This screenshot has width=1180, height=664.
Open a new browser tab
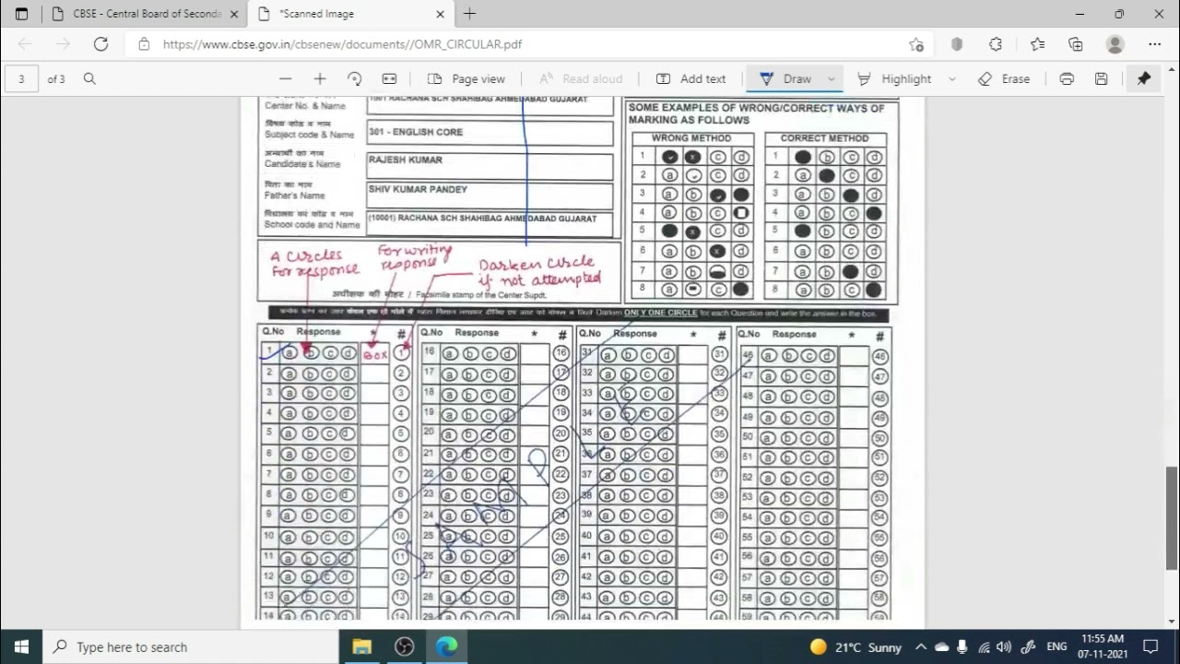[x=469, y=14]
